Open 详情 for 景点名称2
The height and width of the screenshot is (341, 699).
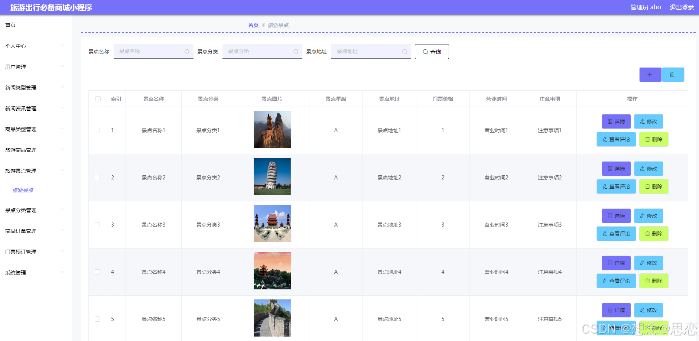coord(616,169)
